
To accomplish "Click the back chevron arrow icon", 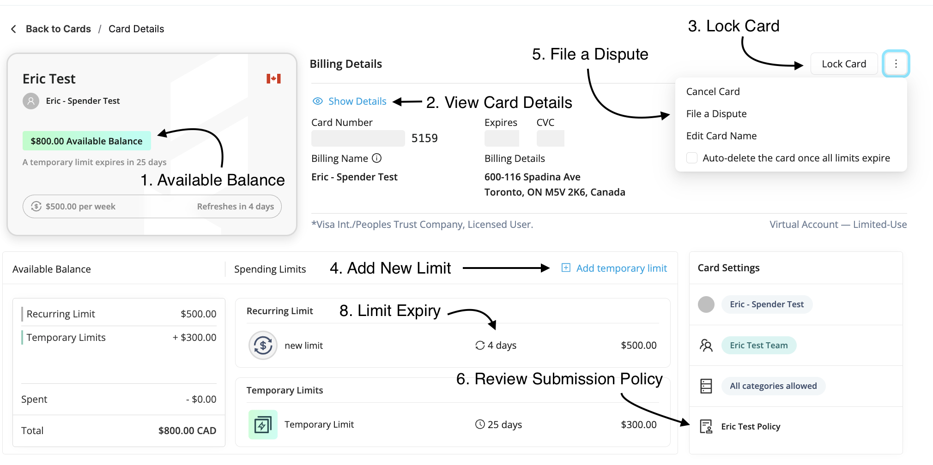I will [x=14, y=29].
